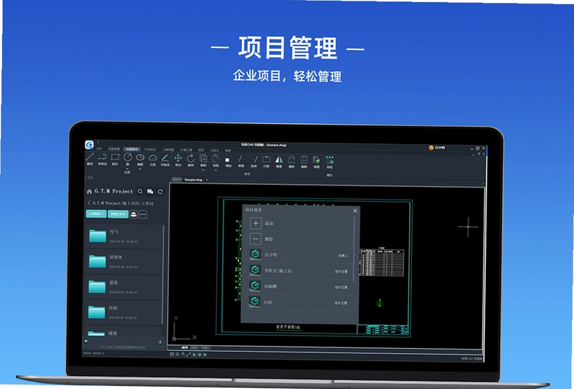The image size is (574, 389).
Task: Switch to the second ribbon tab after 文件
Action: (x=114, y=149)
